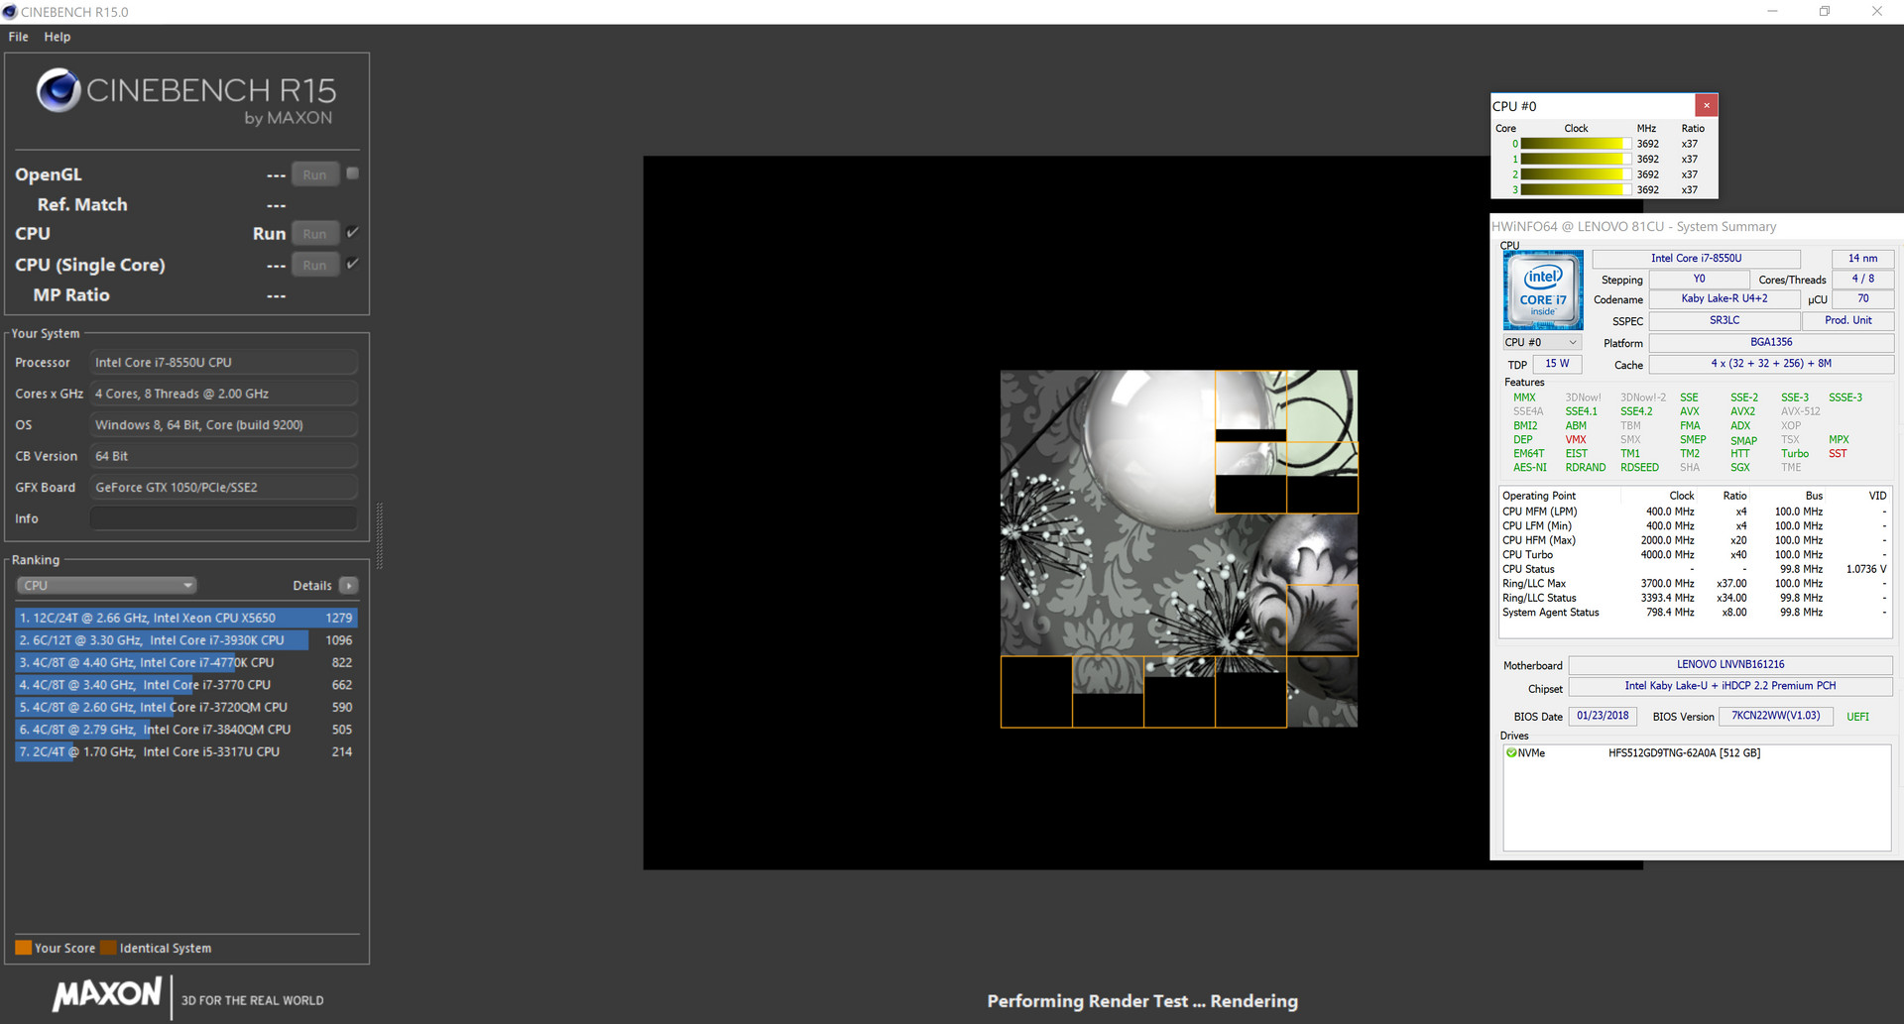Click the Your Score orange legend swatch
This screenshot has width=1904, height=1024.
(x=23, y=948)
